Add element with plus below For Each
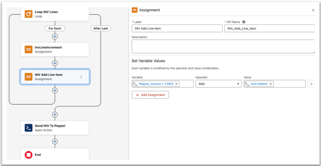Screen dimensions: 321x166 click(55, 36)
